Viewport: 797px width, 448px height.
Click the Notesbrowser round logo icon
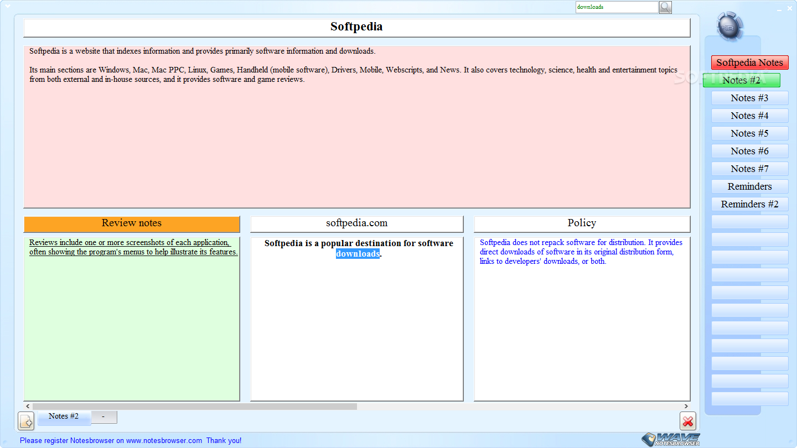730,26
